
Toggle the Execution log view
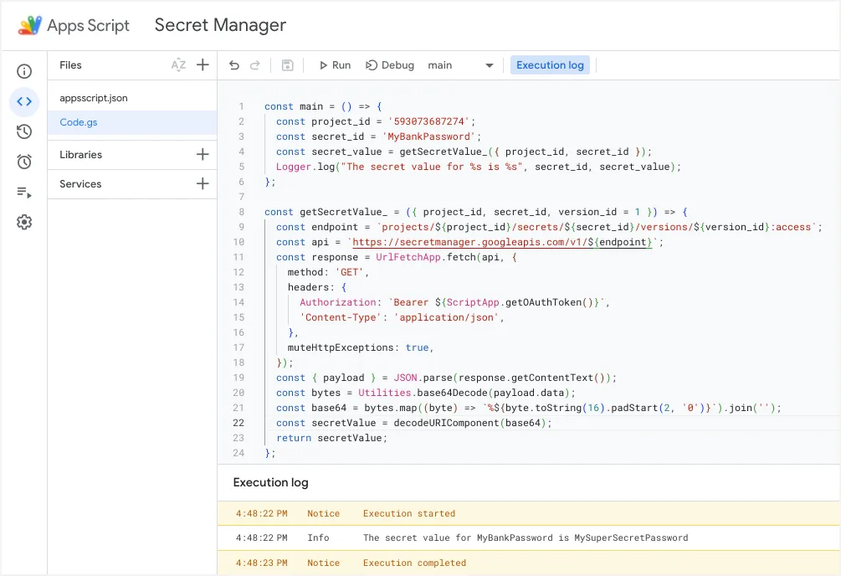[550, 64]
